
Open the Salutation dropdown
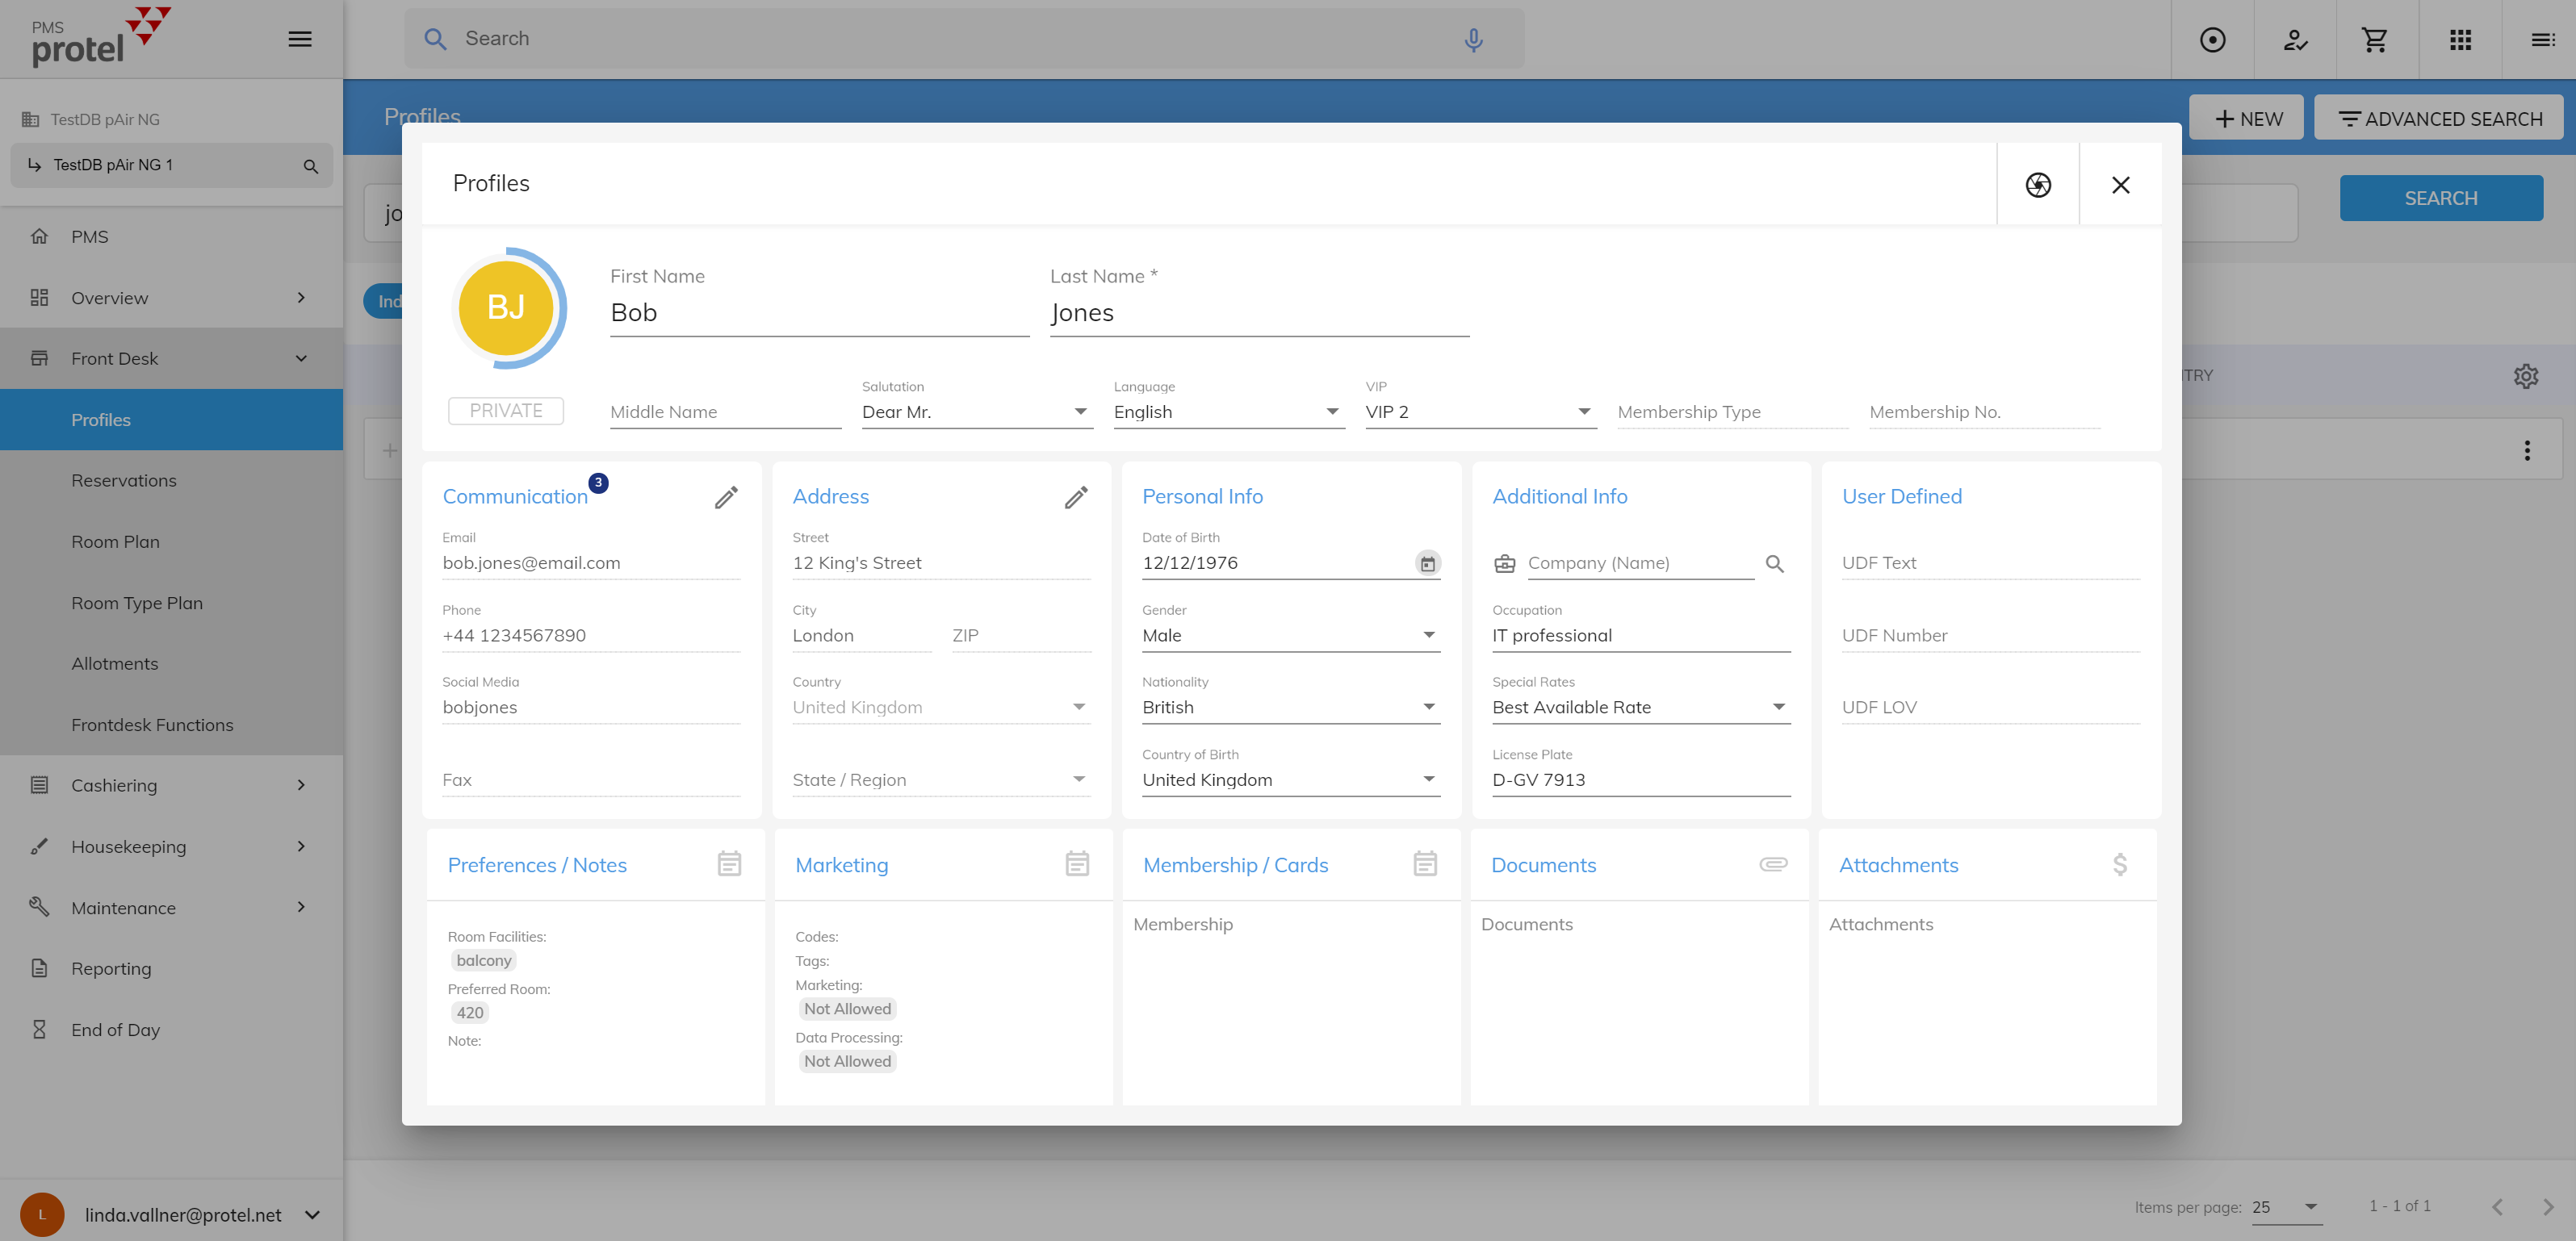[x=976, y=412]
